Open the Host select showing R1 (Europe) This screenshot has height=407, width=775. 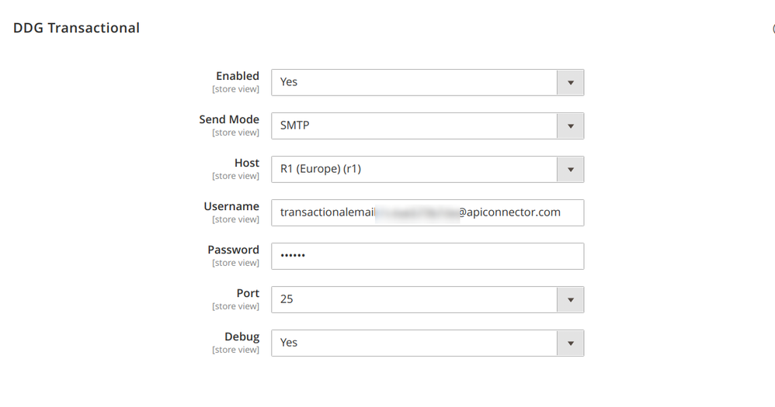tap(413, 169)
